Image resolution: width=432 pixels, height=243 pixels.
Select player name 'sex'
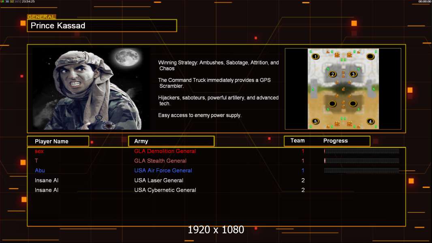(39, 151)
